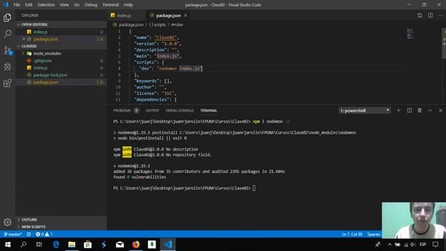446x251 pixels.
Task: Expand the node_modules folder
Action: coord(61,53)
